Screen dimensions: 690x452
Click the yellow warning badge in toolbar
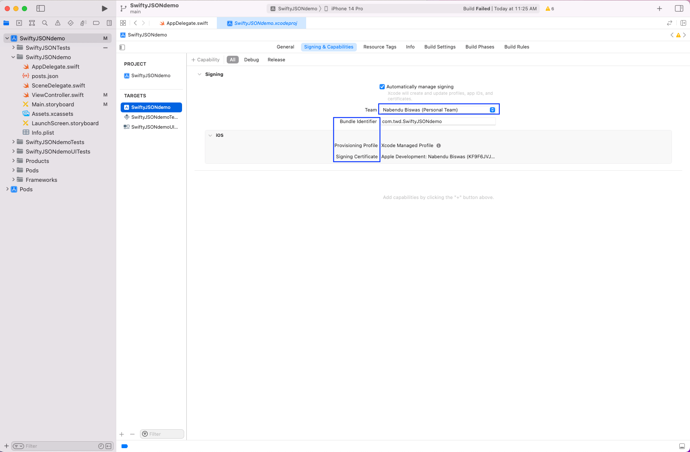pyautogui.click(x=549, y=9)
